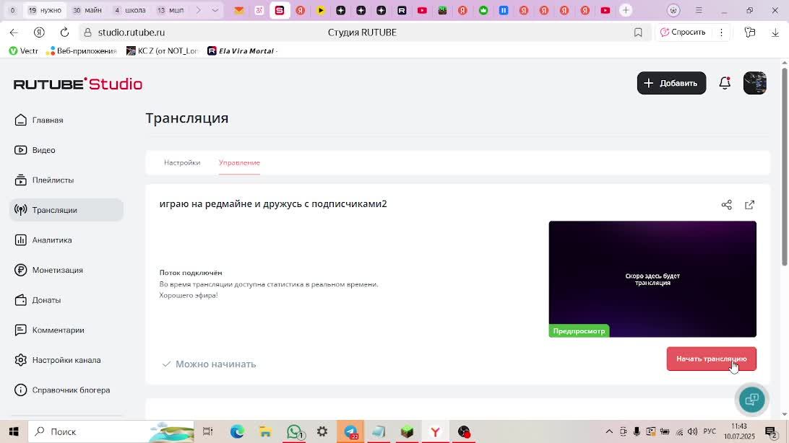Open the volume control in tray
This screenshot has width=789, height=443.
tap(693, 431)
